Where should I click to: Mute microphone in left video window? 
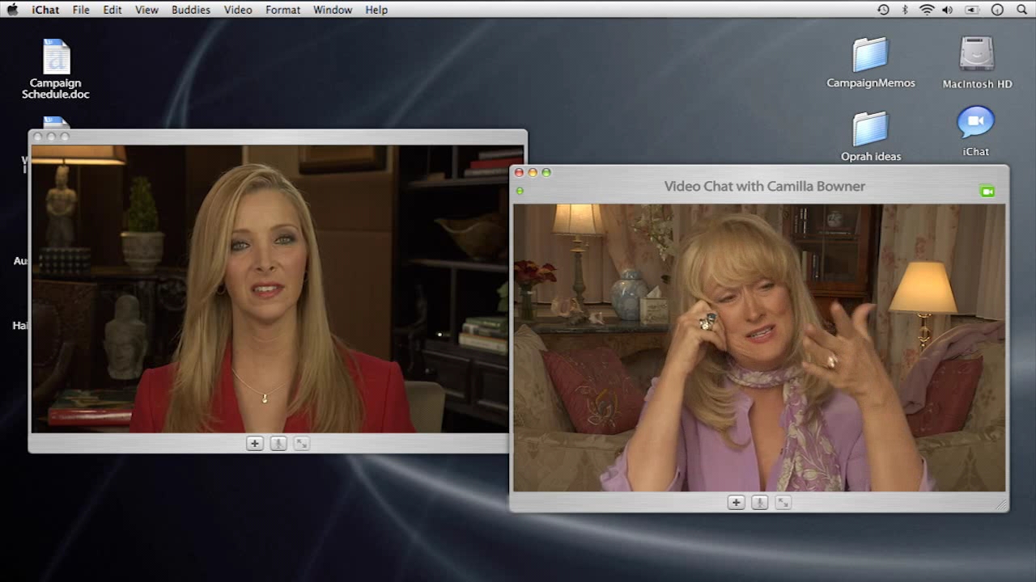(x=278, y=443)
